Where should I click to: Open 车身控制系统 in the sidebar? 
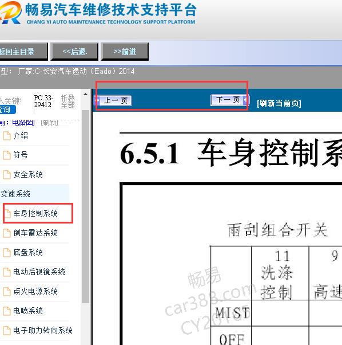click(x=35, y=213)
